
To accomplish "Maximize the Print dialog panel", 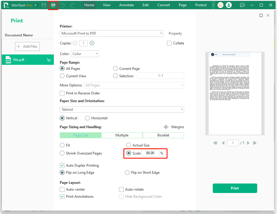I will pos(261,15).
